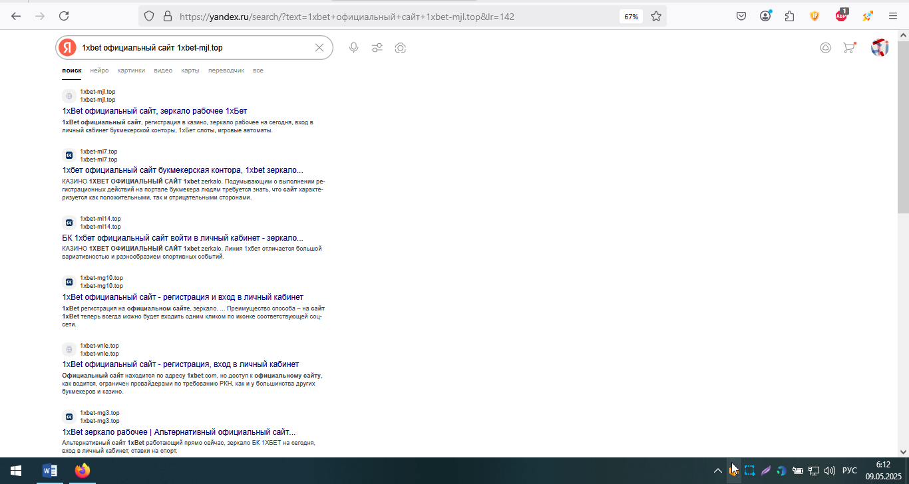Click the favicon of 1xbet-ml7.top result
This screenshot has width=909, height=484.
tap(69, 156)
